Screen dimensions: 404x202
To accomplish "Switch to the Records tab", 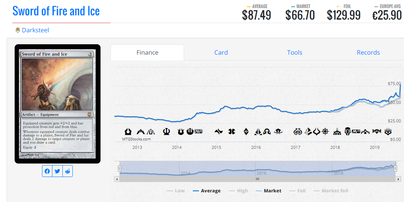I will 368,52.
